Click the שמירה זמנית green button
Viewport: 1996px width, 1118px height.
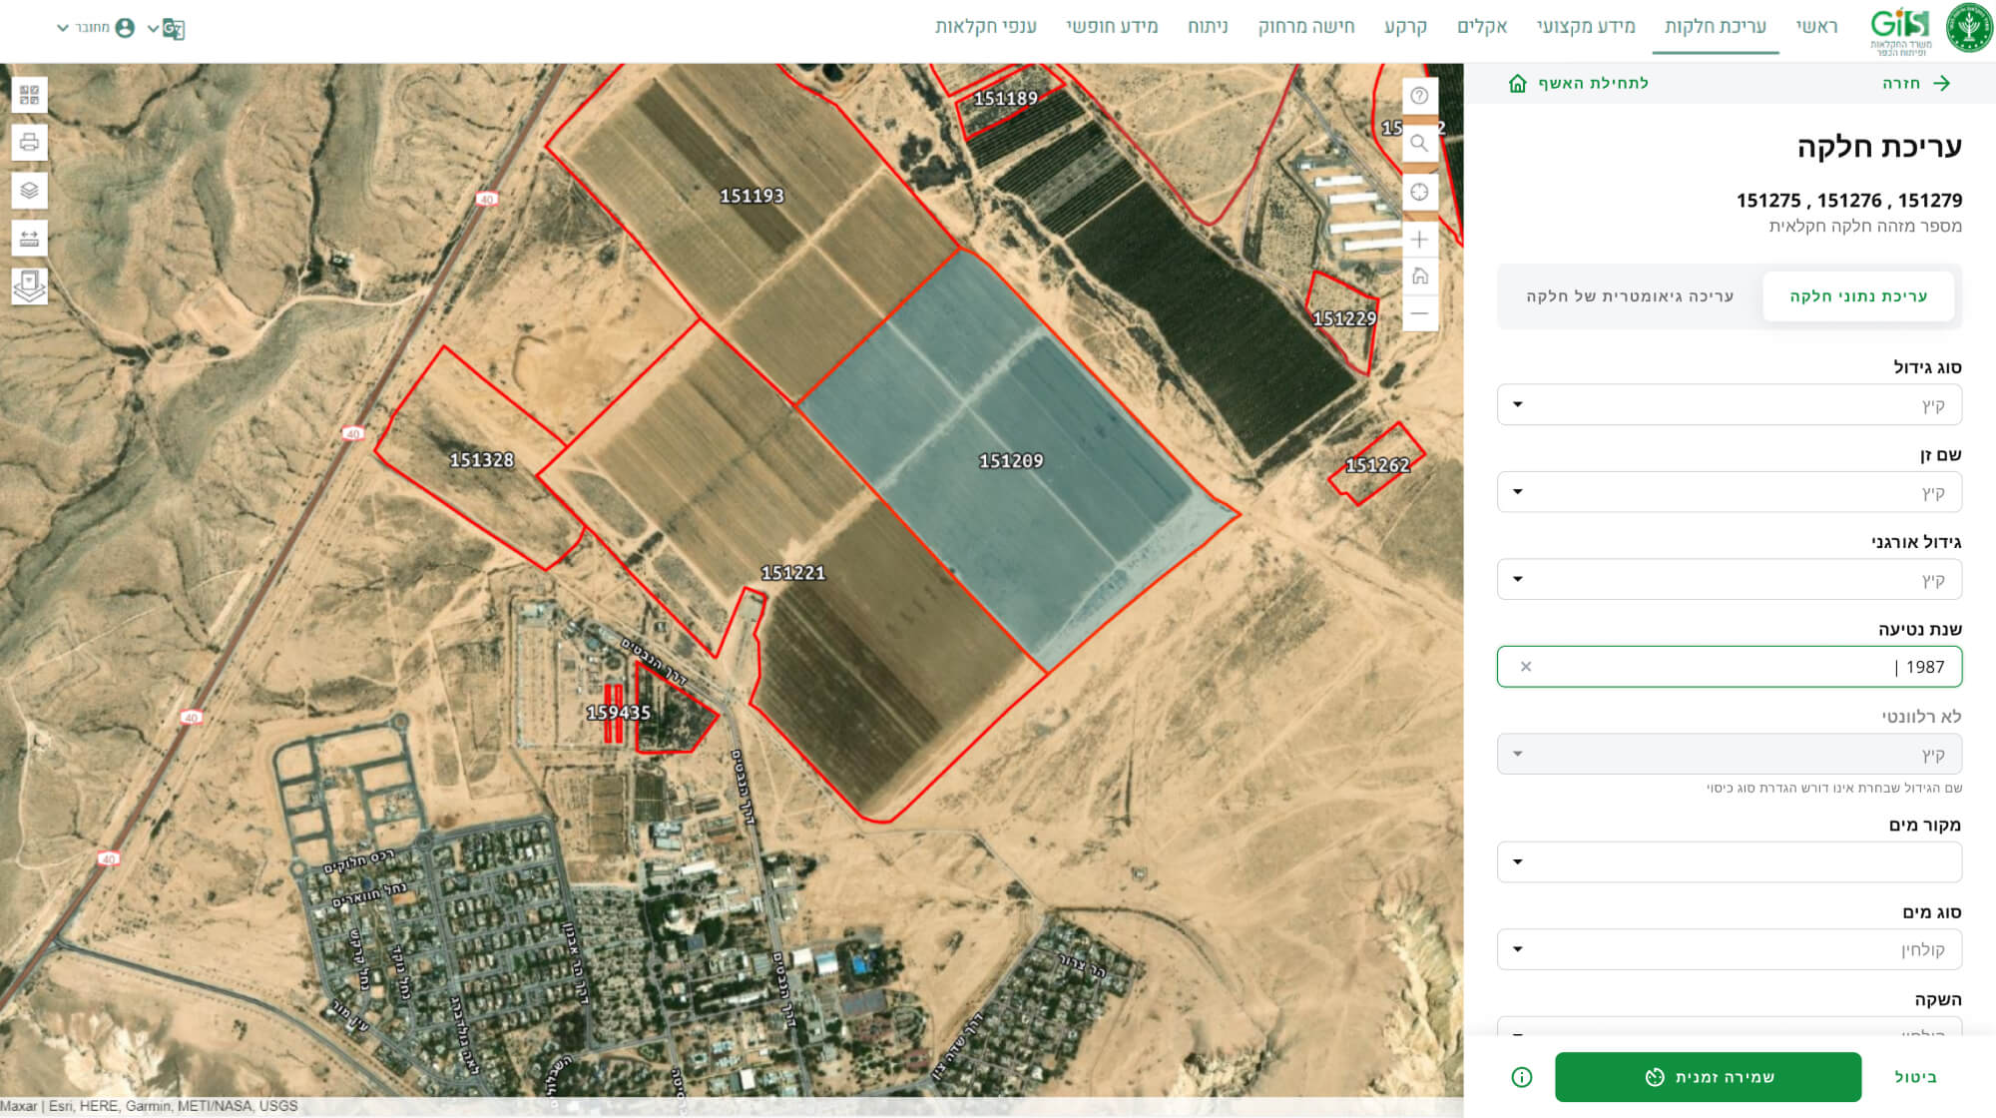tap(1708, 1077)
